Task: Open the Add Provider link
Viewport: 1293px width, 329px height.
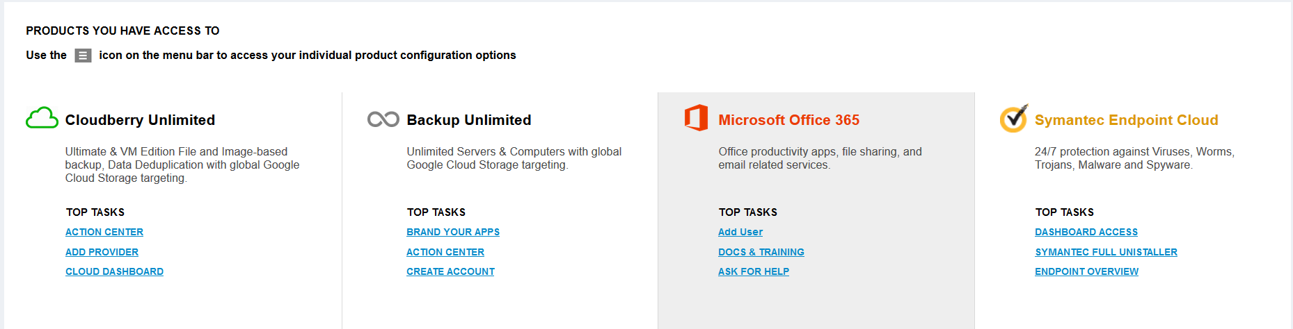Action: click(x=102, y=252)
